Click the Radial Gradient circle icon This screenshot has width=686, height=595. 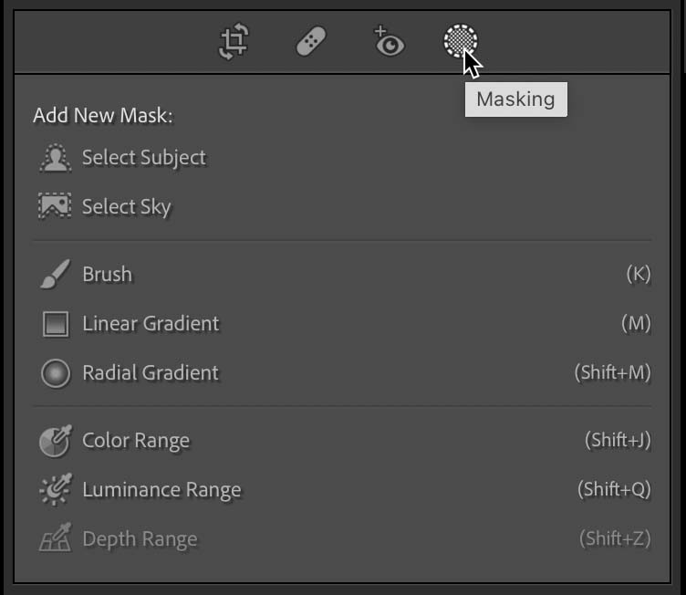click(x=56, y=373)
